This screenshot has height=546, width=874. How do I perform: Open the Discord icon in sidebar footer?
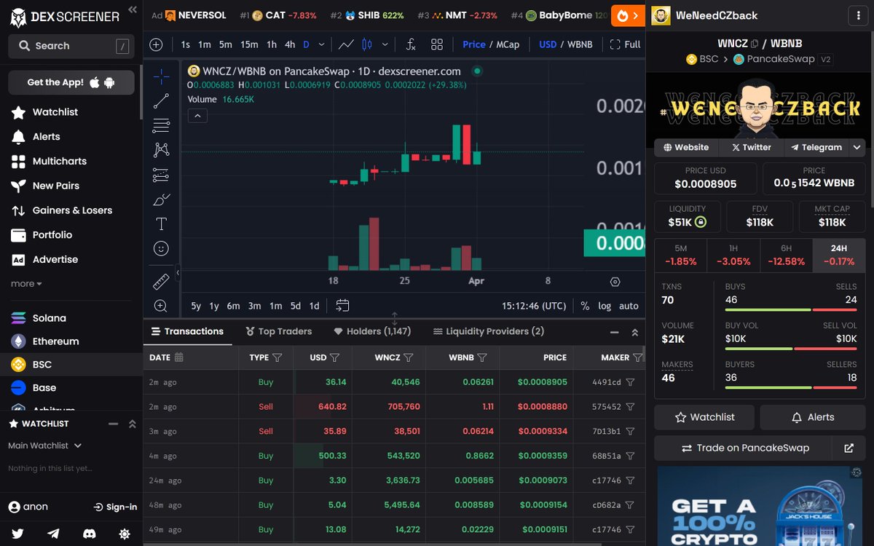[x=89, y=534]
